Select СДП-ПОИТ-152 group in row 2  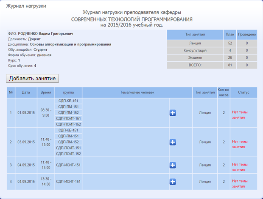pyautogui.click(x=68, y=154)
